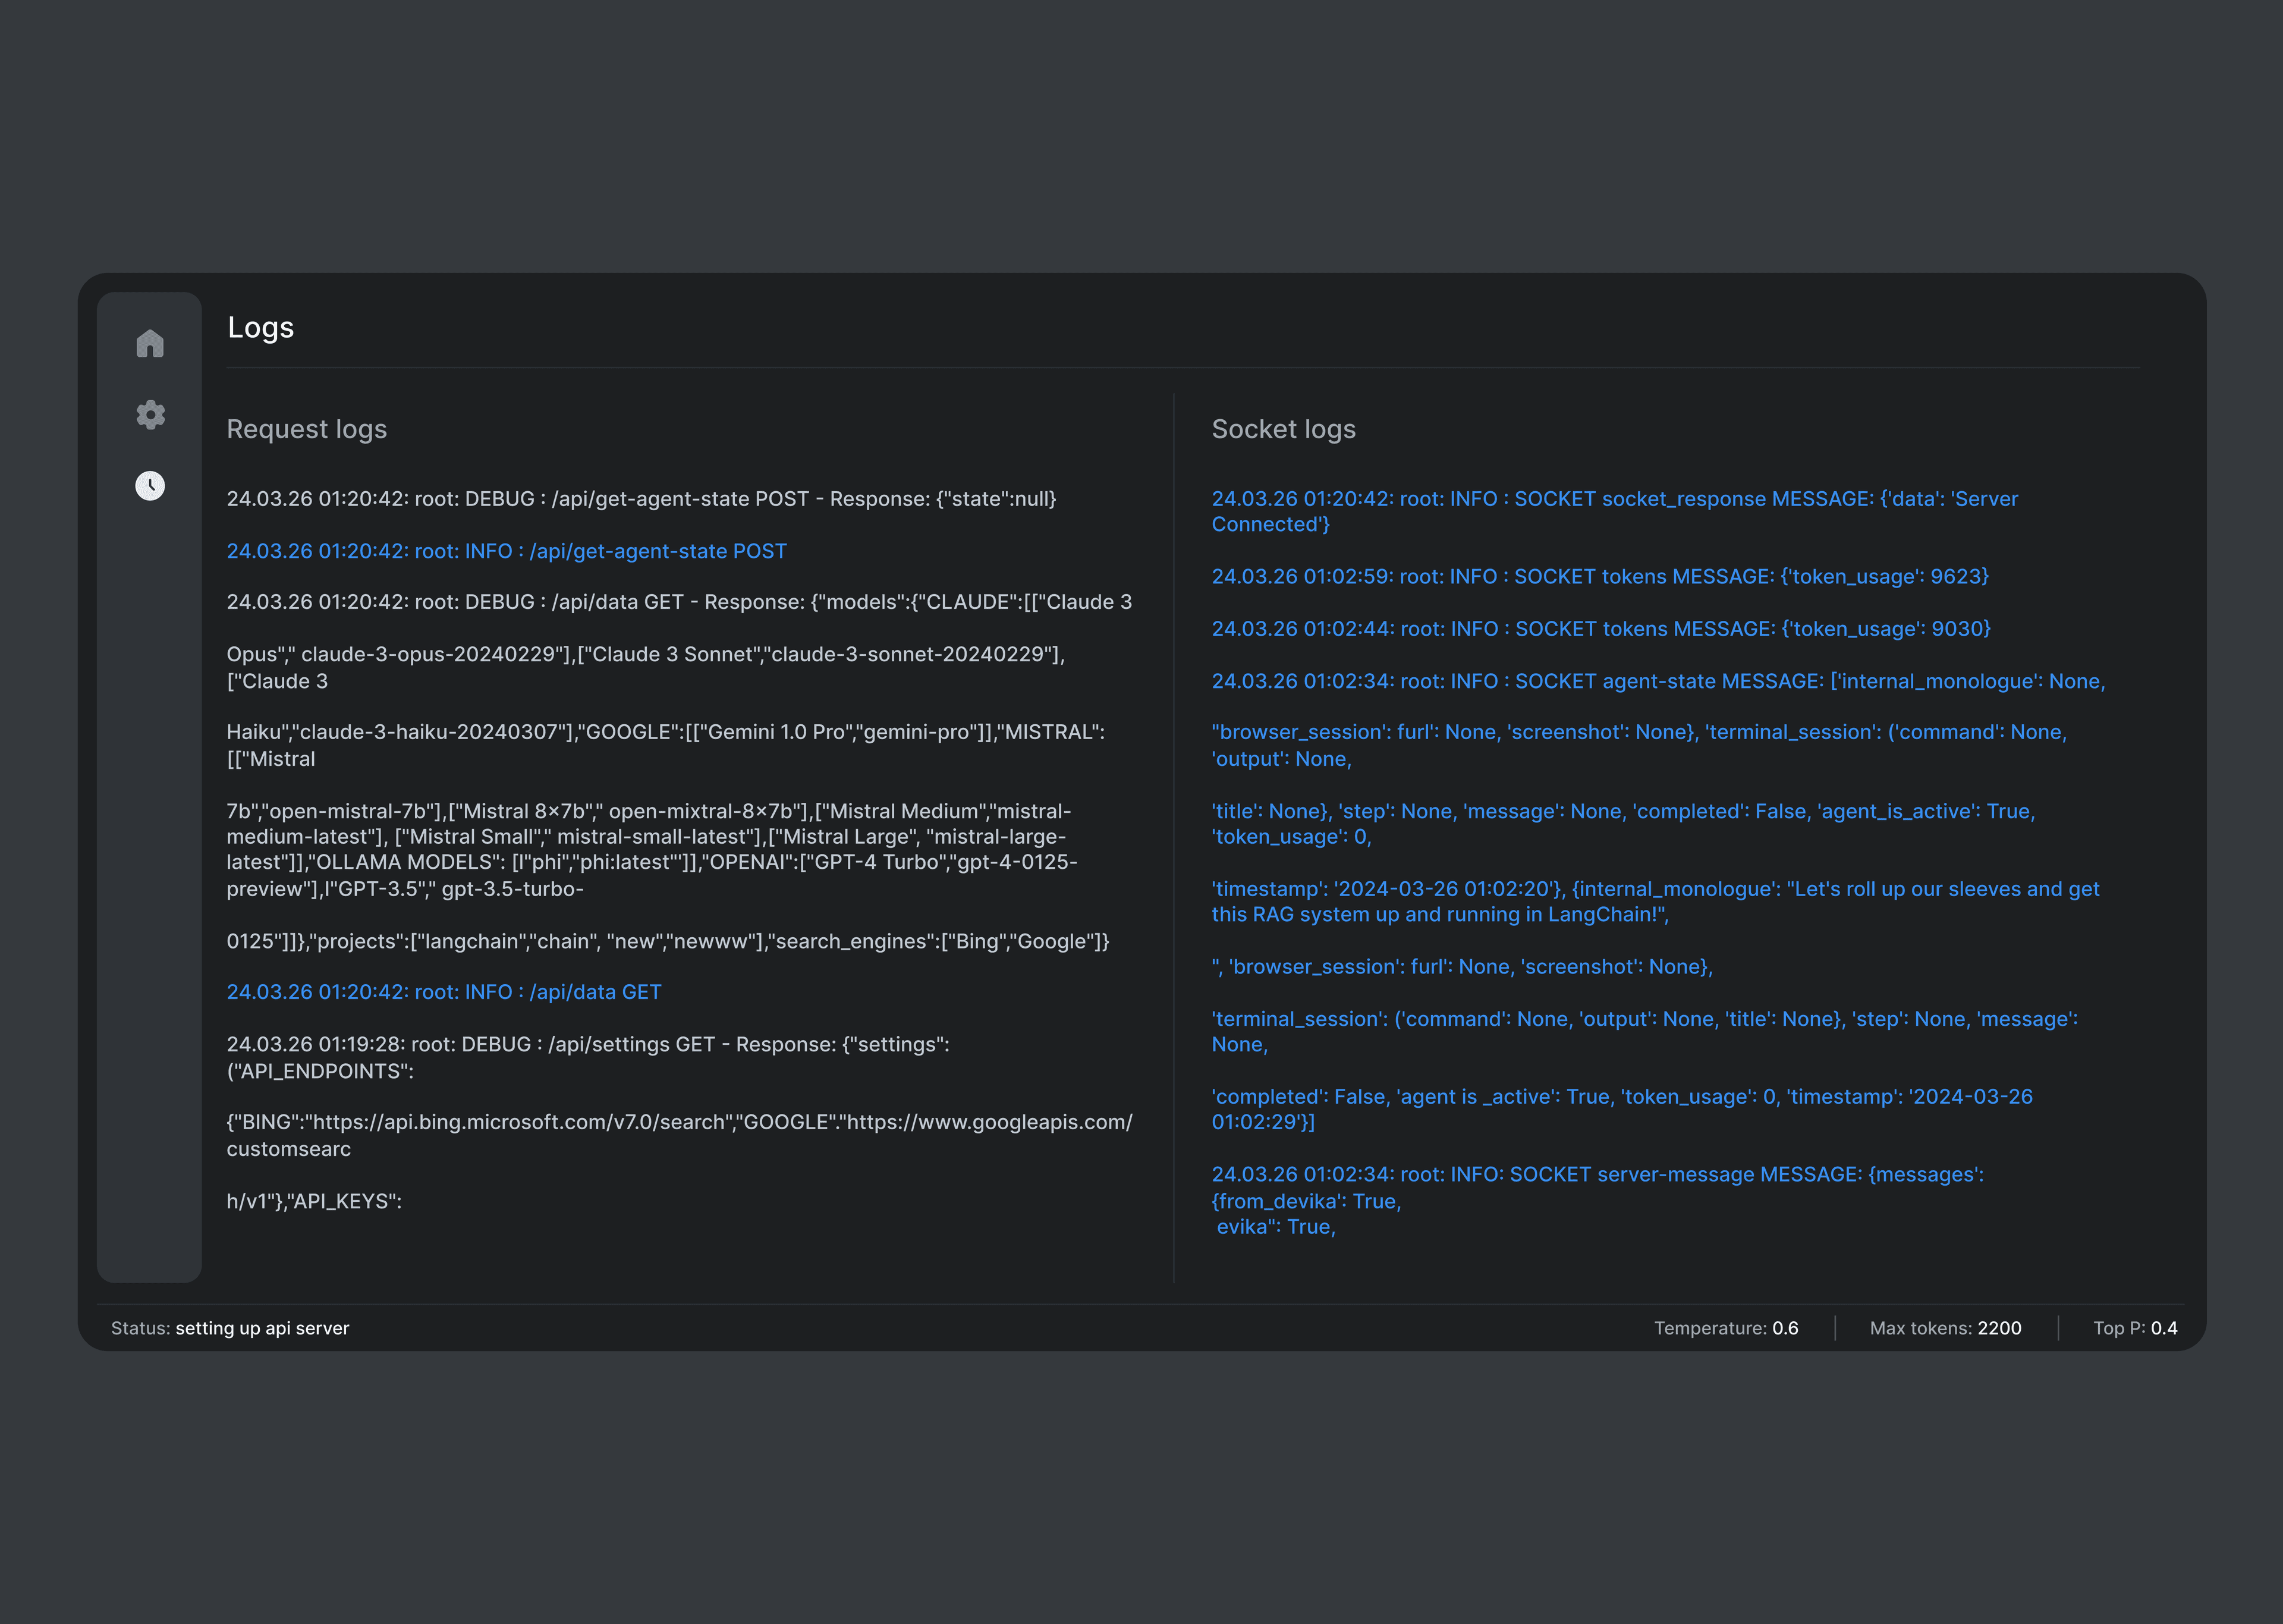Open Settings via the gear icon

tap(150, 414)
